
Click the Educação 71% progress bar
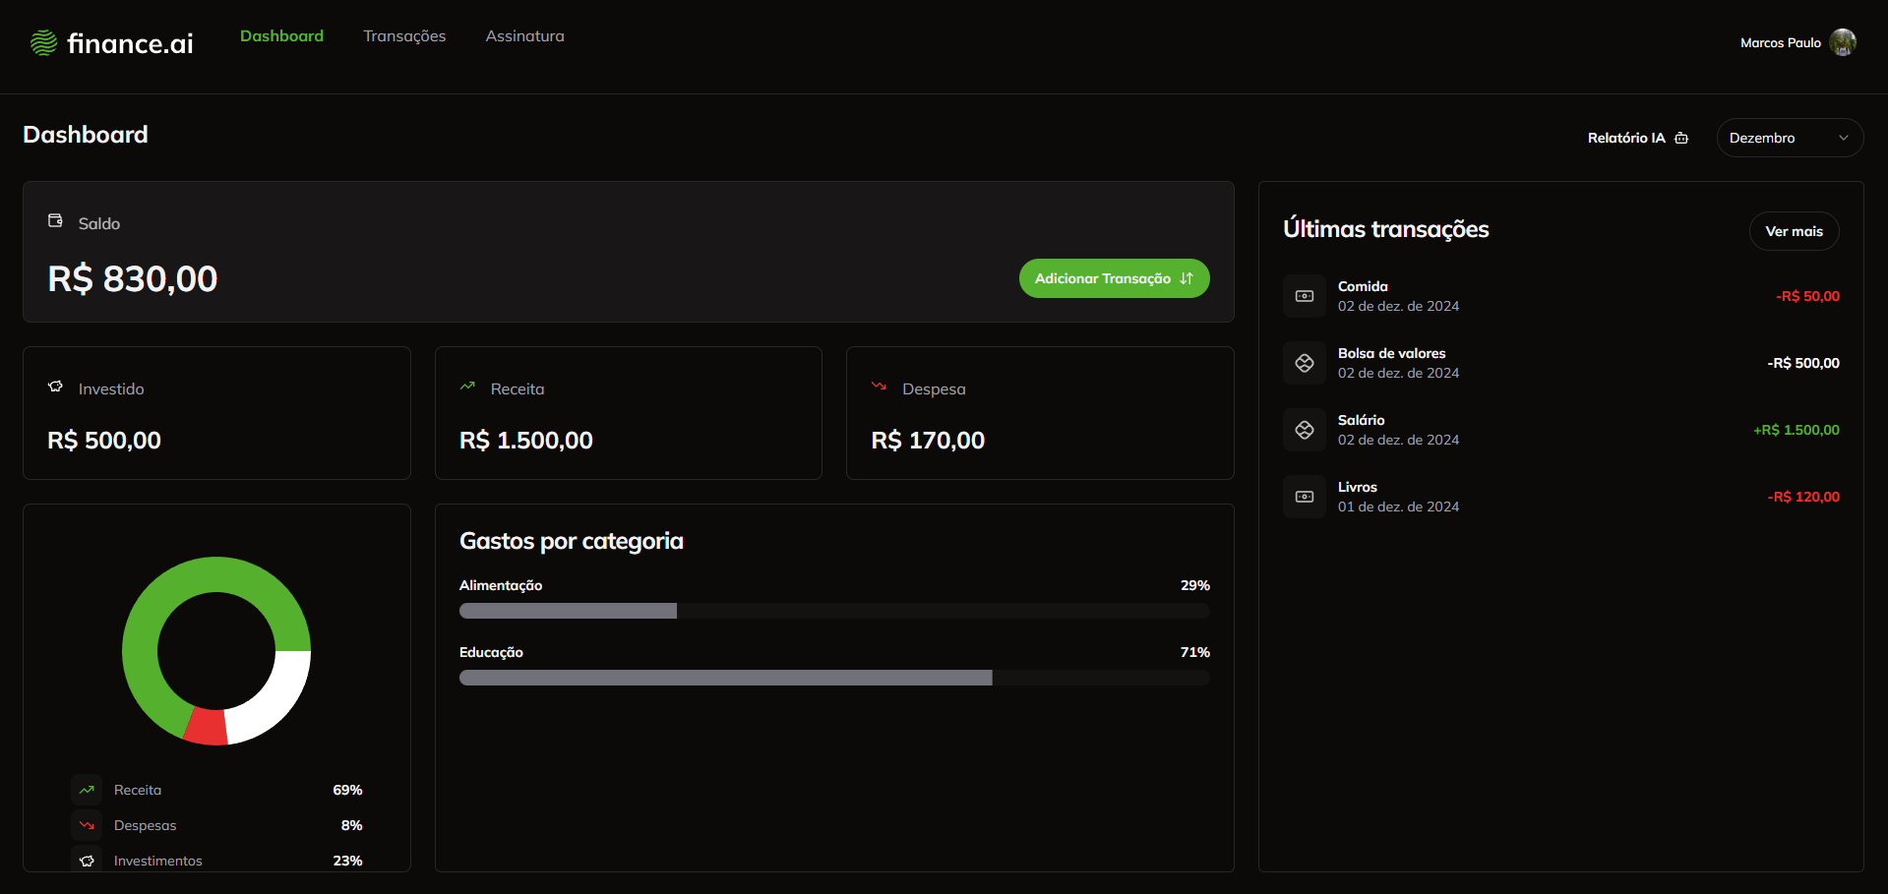(834, 678)
